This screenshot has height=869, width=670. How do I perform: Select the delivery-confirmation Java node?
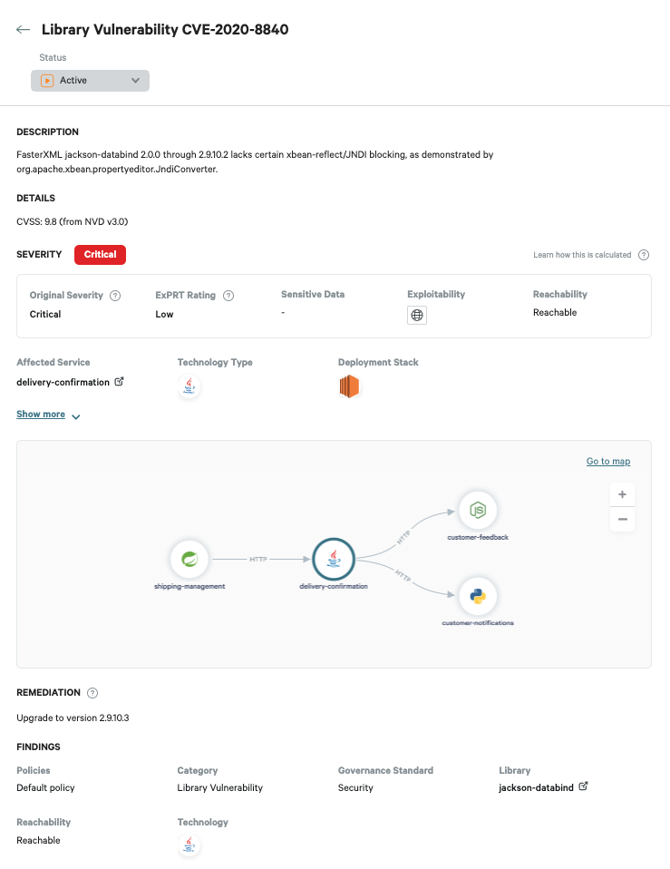334,559
